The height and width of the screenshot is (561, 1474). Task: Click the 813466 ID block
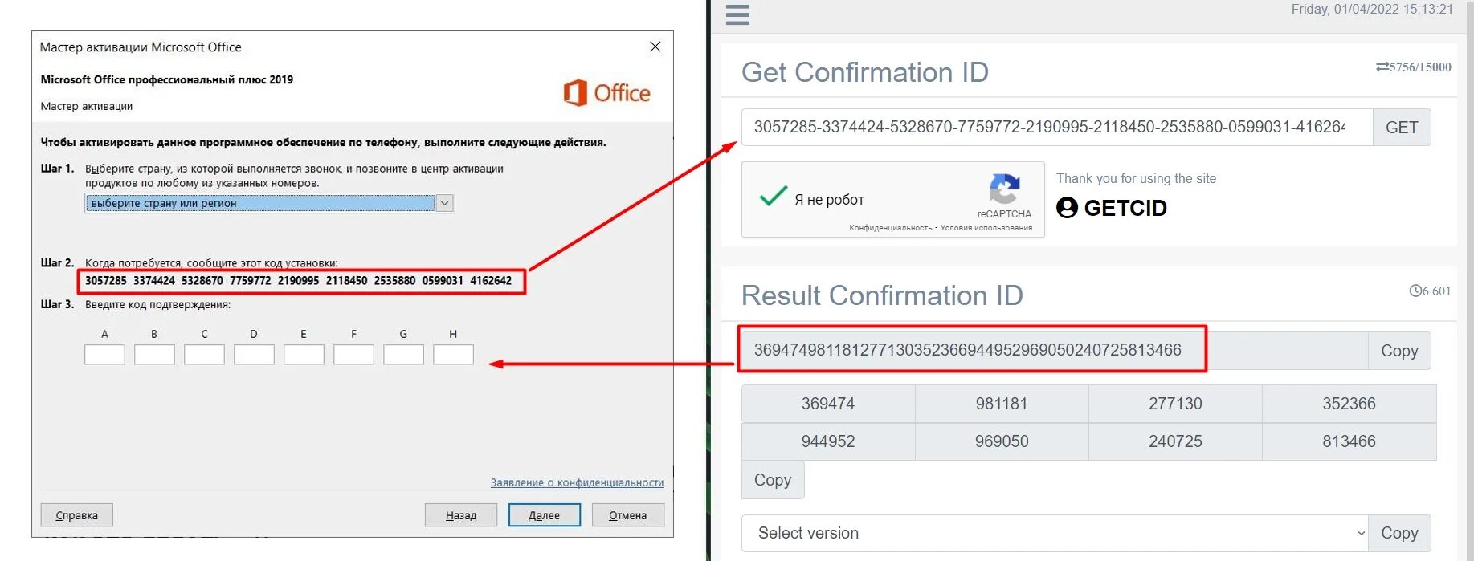(x=1349, y=441)
